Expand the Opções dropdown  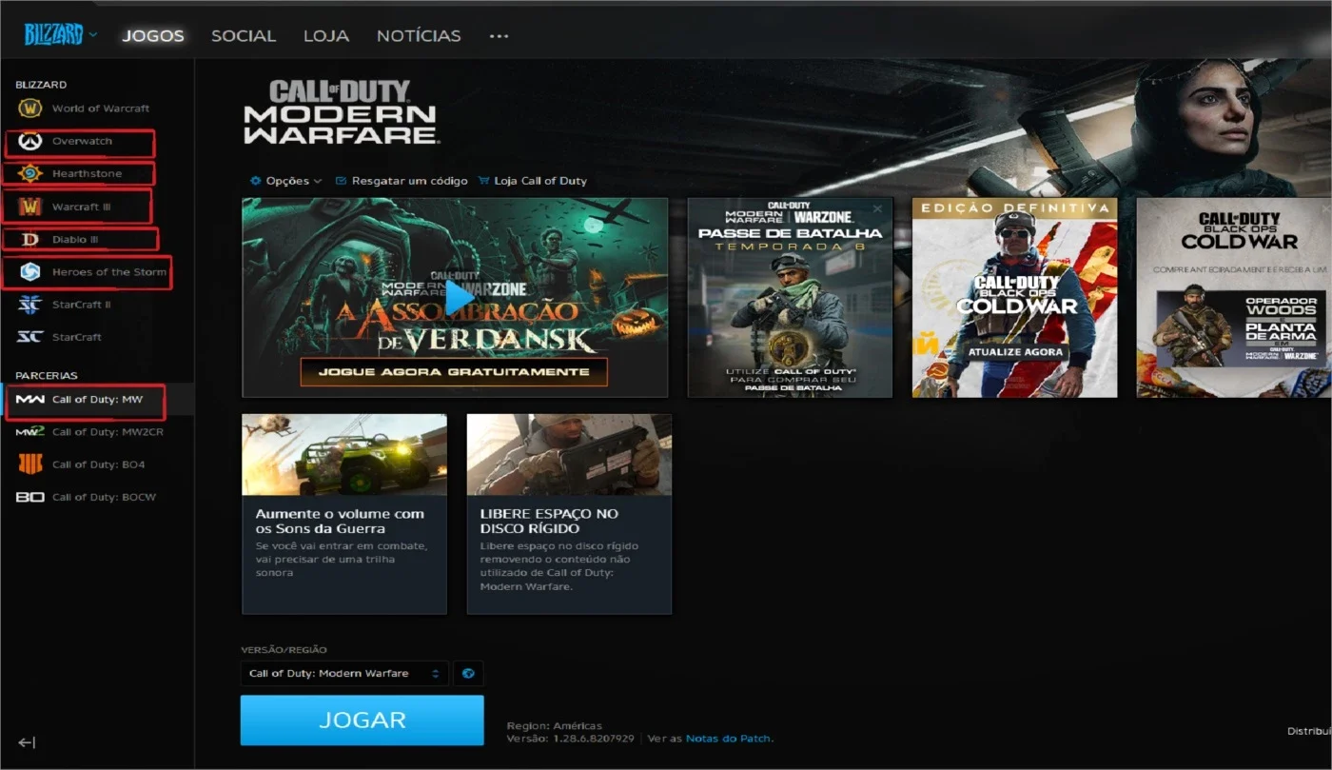285,181
